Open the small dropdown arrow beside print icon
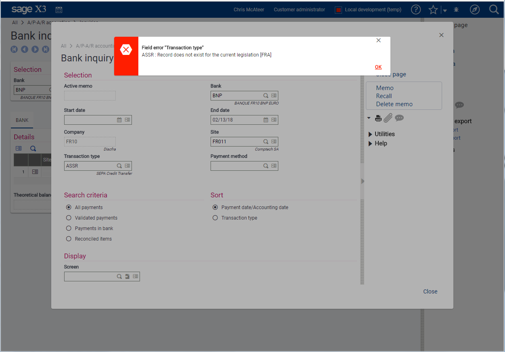 tap(369, 118)
